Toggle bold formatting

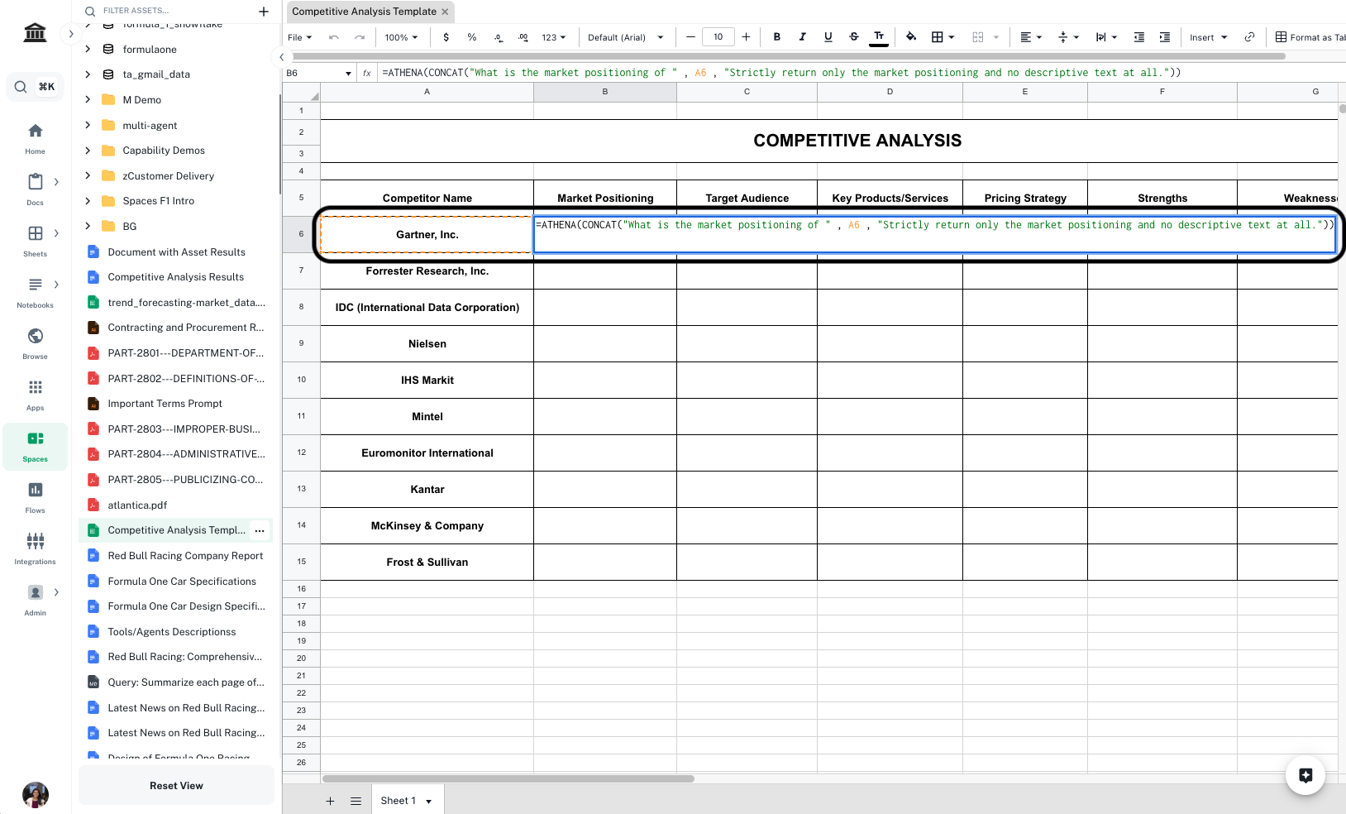777,37
